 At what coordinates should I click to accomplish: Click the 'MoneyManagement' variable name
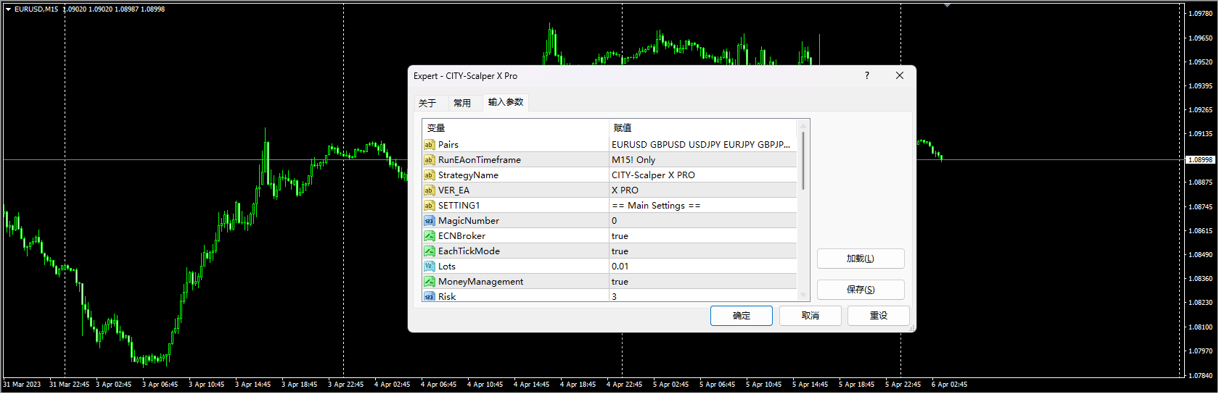coord(480,282)
